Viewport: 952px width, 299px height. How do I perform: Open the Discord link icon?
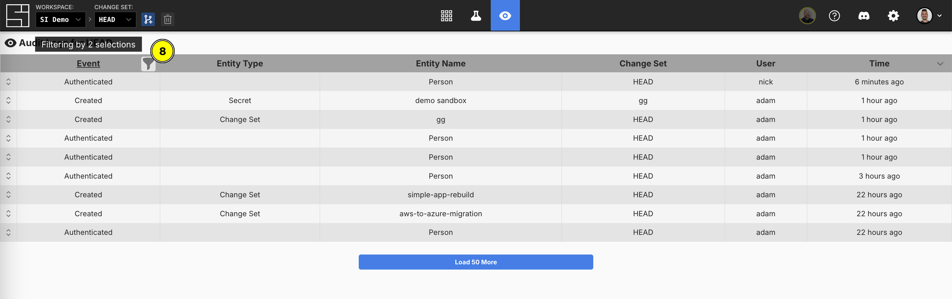point(863,16)
